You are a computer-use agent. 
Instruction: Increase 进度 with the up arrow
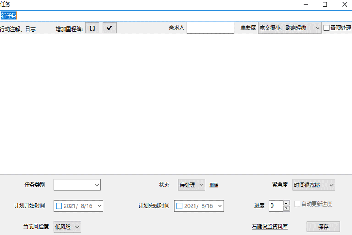click(x=286, y=203)
